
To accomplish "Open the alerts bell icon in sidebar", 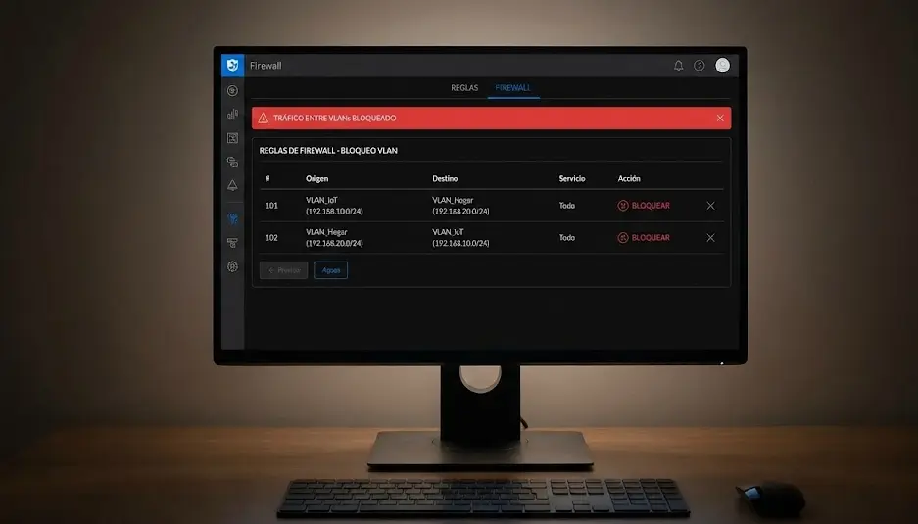I will tap(232, 185).
